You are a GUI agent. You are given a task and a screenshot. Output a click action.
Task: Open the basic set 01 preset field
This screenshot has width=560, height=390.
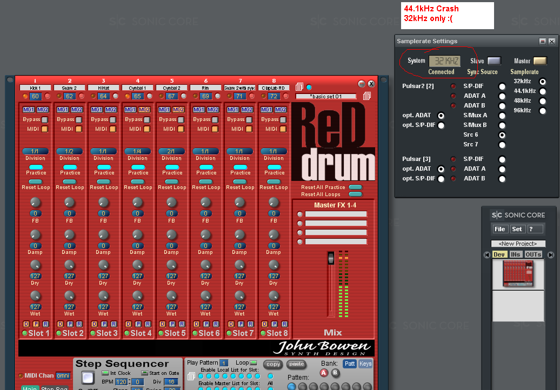click(x=326, y=96)
